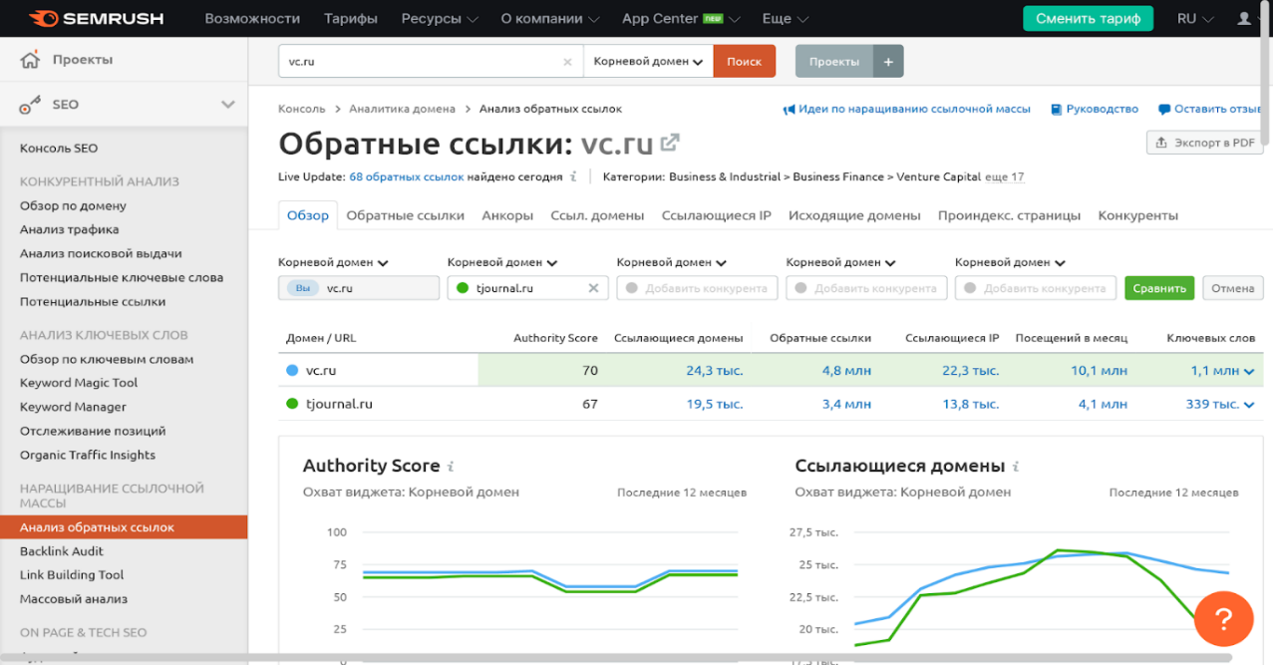Click the SEO key icon in sidebar
The height and width of the screenshot is (665, 1273).
(x=30, y=104)
